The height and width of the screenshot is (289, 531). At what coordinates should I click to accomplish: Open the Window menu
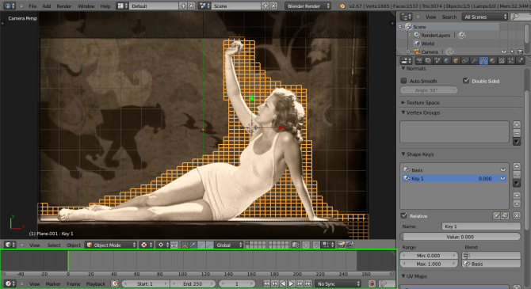86,6
